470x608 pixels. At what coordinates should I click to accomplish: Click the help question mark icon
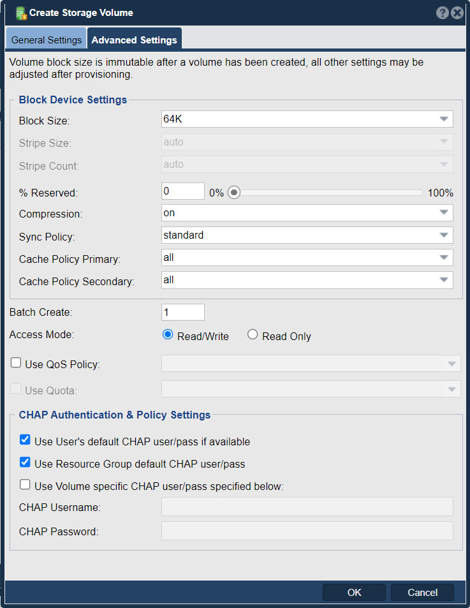[x=443, y=13]
